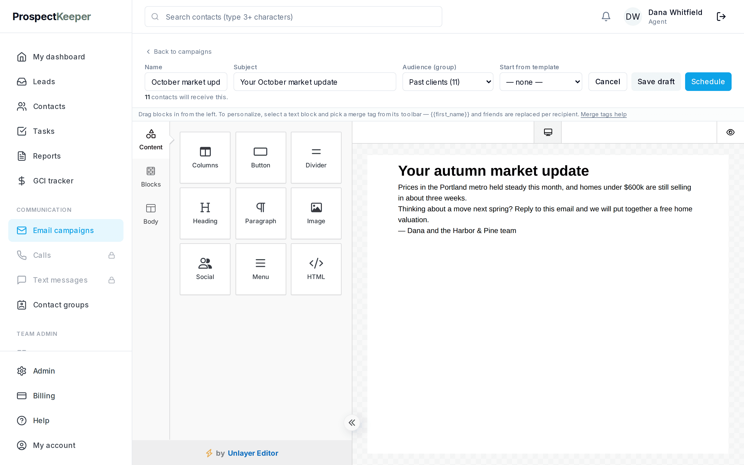Open Admin settings
This screenshot has height=465, width=744.
pos(66,371)
